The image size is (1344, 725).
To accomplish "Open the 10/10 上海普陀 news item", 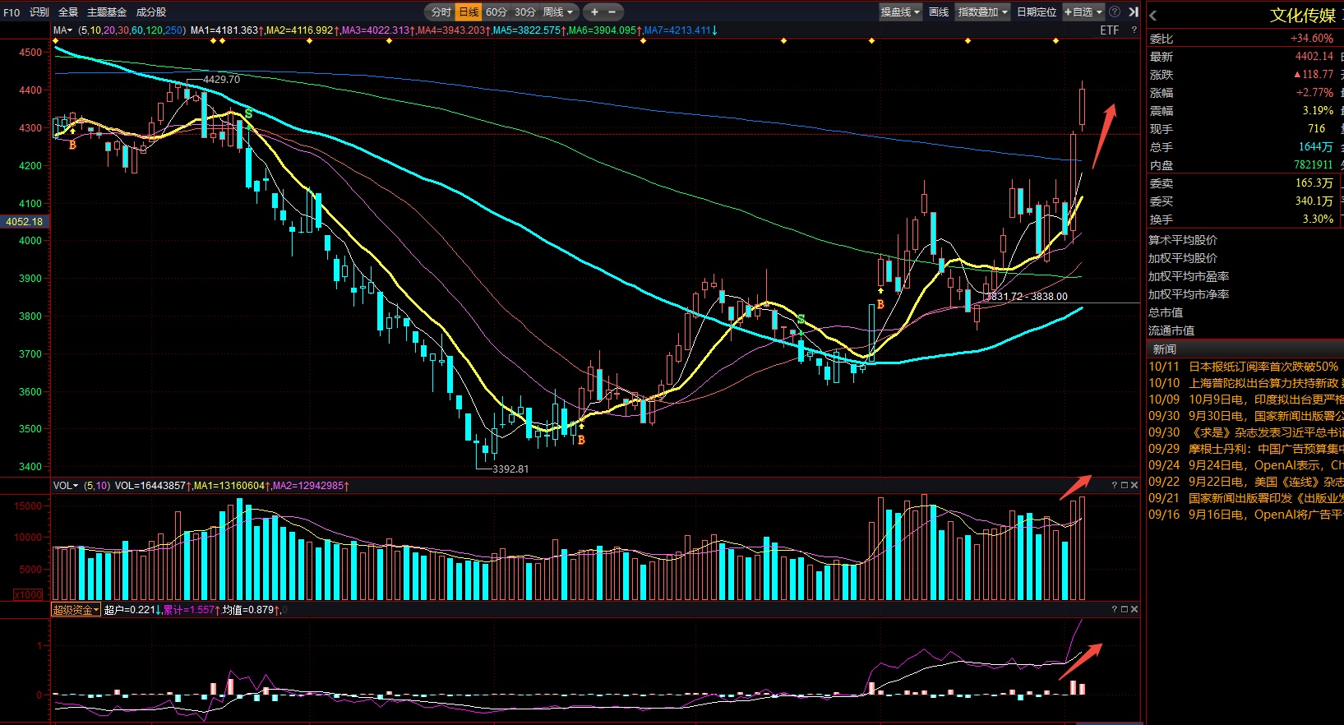I will [x=1246, y=383].
